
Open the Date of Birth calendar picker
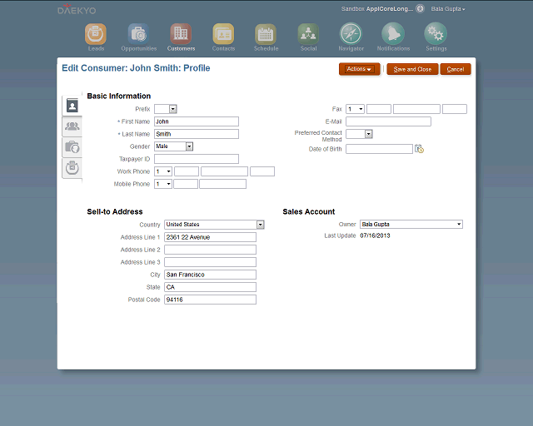(x=419, y=149)
